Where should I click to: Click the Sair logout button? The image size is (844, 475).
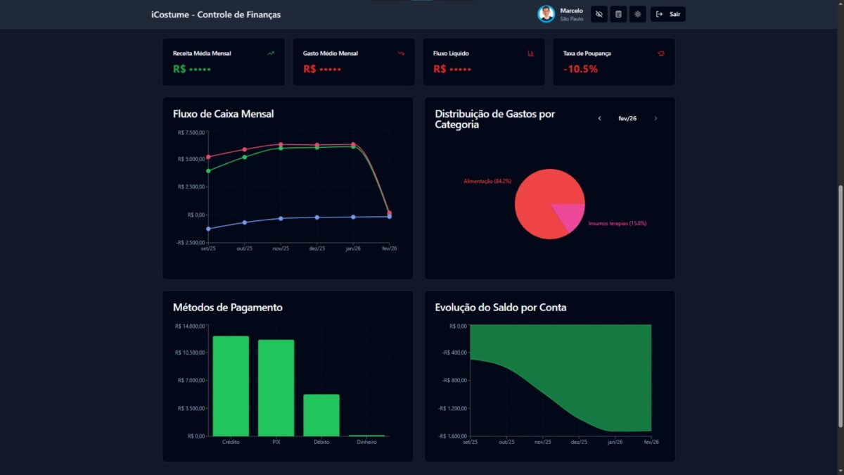[x=667, y=14]
